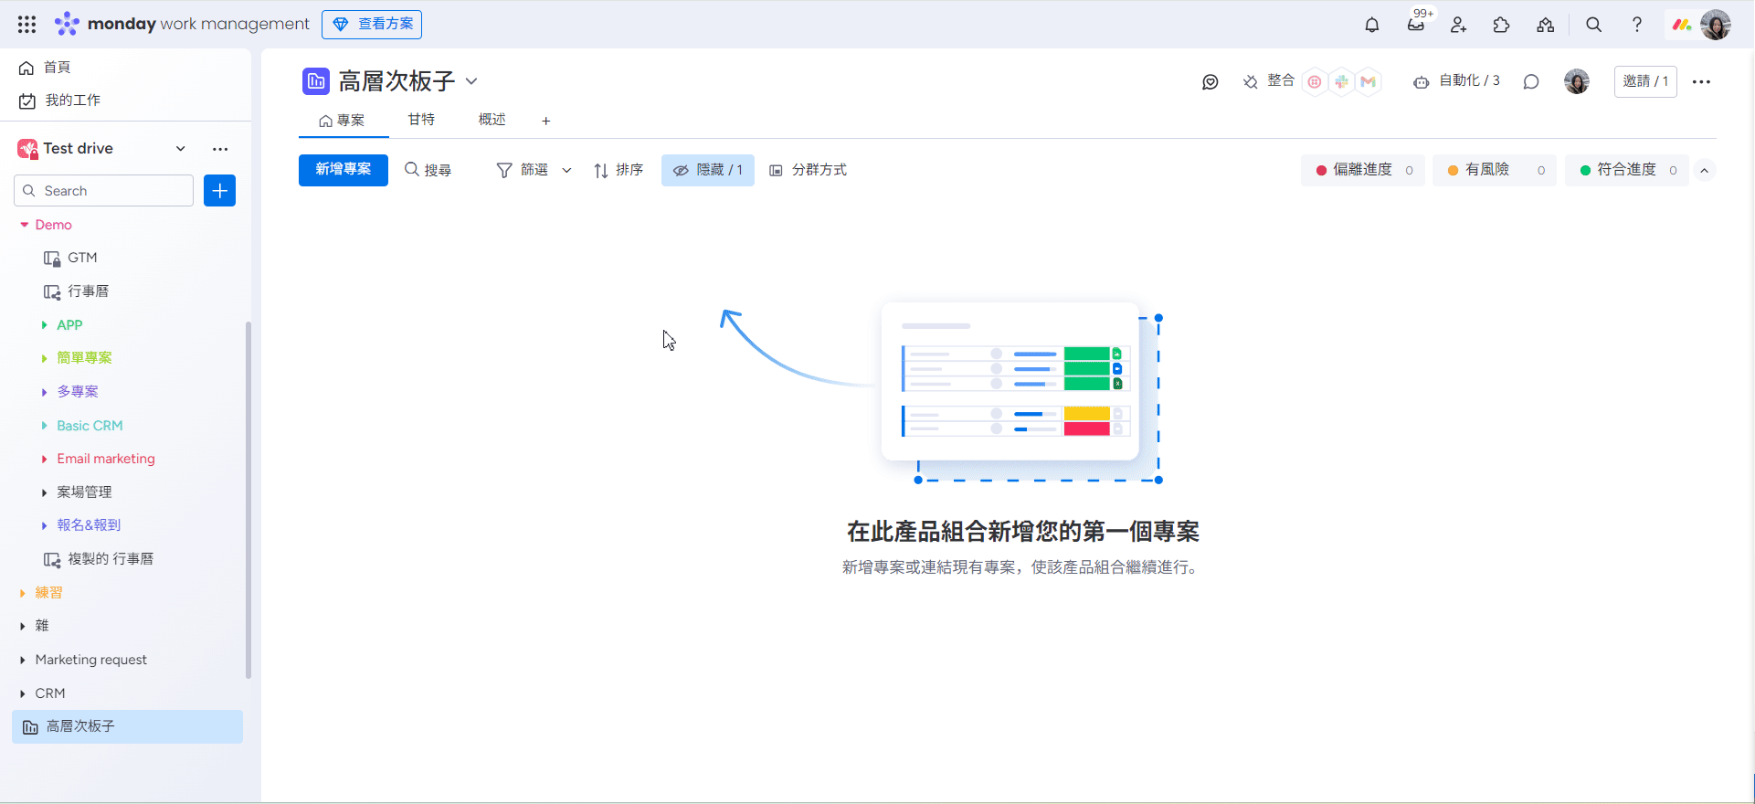1755x804 pixels.
Task: Click the Slack integration icon
Action: pyautogui.click(x=1341, y=81)
